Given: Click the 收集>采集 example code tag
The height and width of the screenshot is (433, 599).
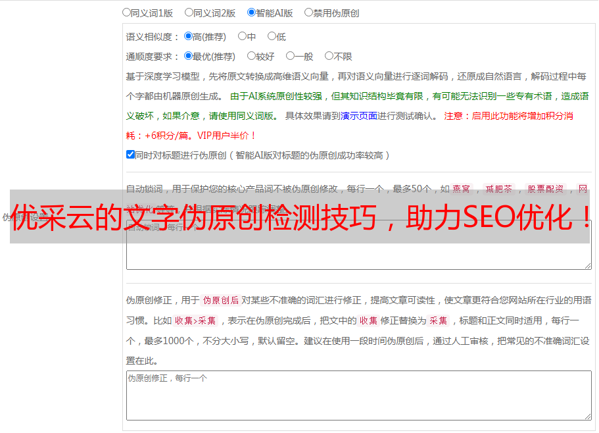Looking at the screenshot, I should [x=195, y=320].
